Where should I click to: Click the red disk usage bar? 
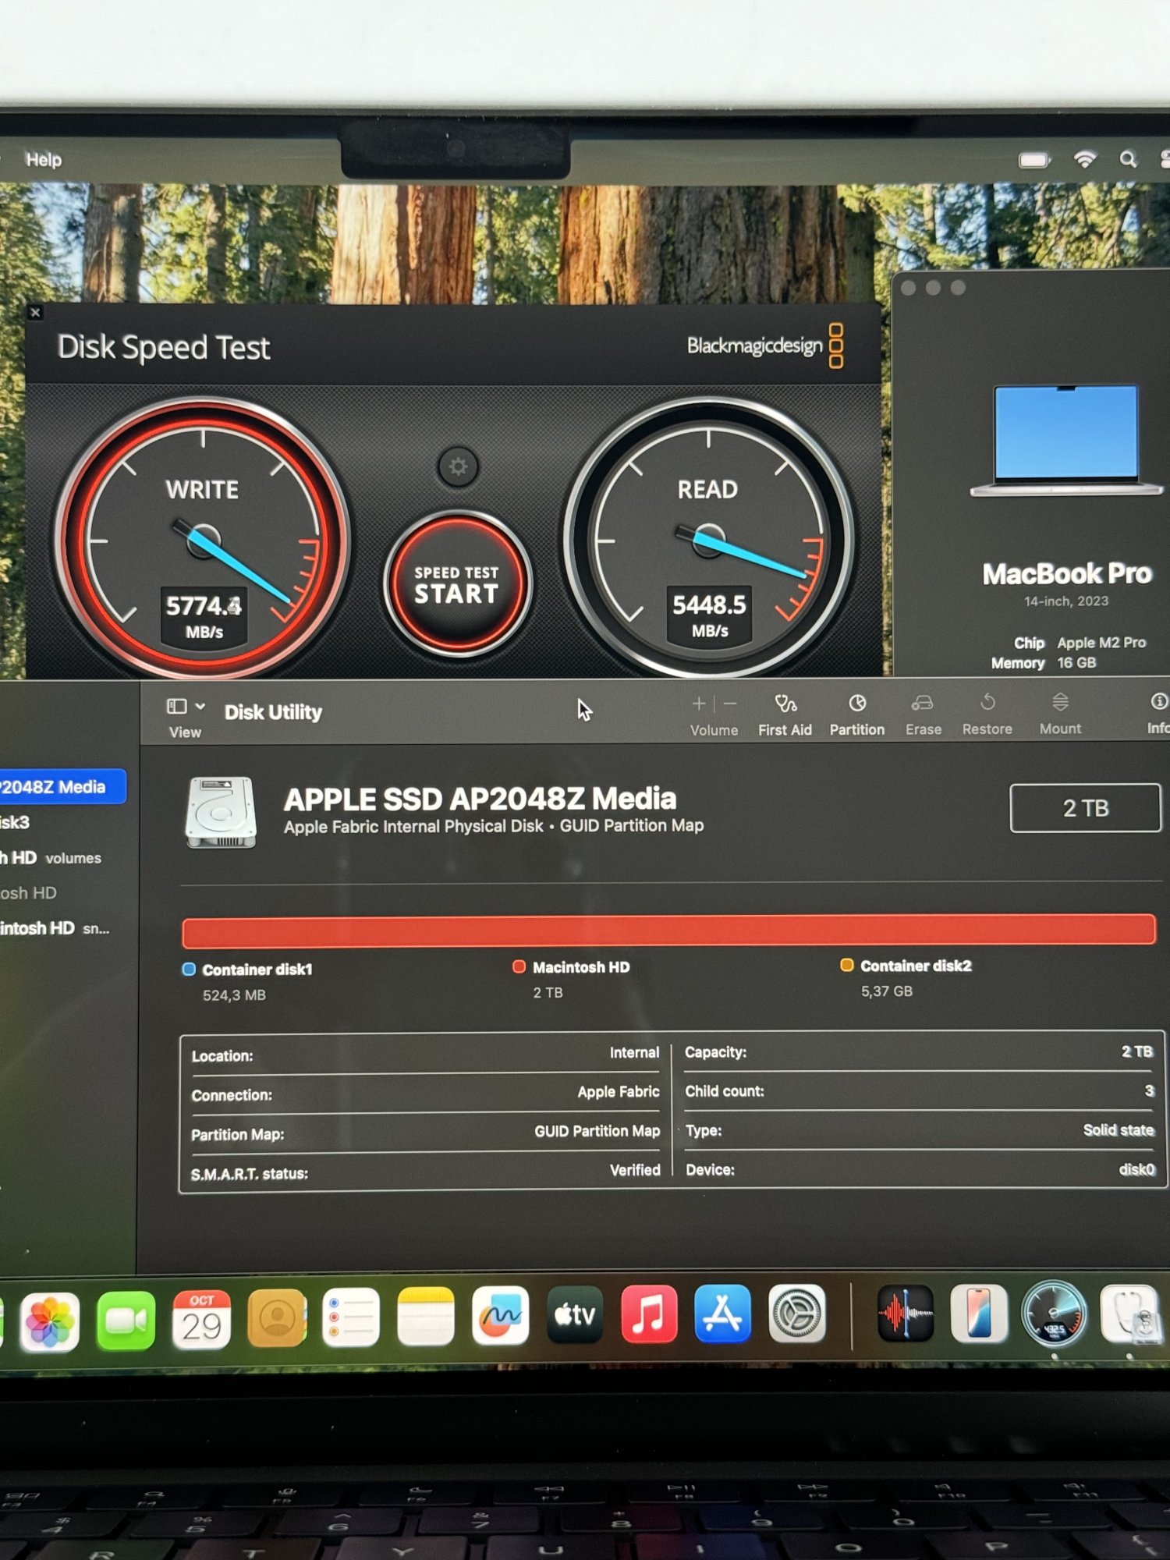pos(668,931)
